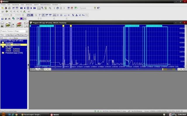Open the first Filter dropdown button

pos(8,35)
